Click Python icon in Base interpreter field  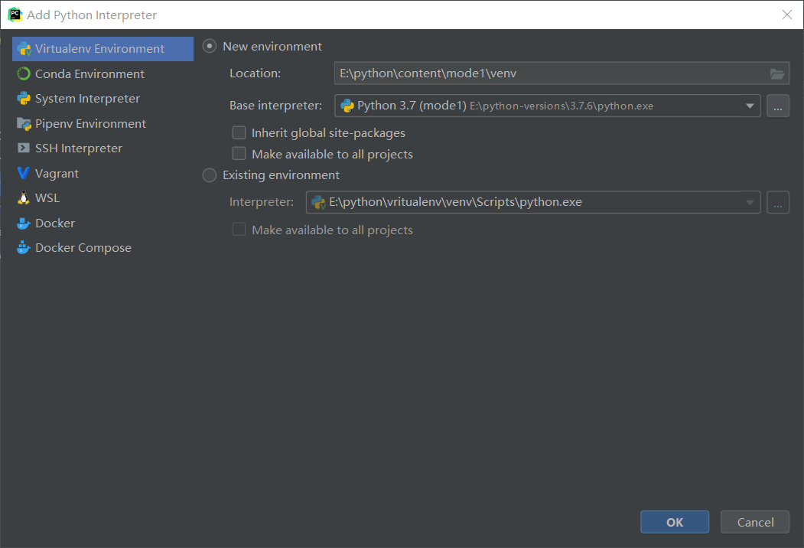pos(347,106)
